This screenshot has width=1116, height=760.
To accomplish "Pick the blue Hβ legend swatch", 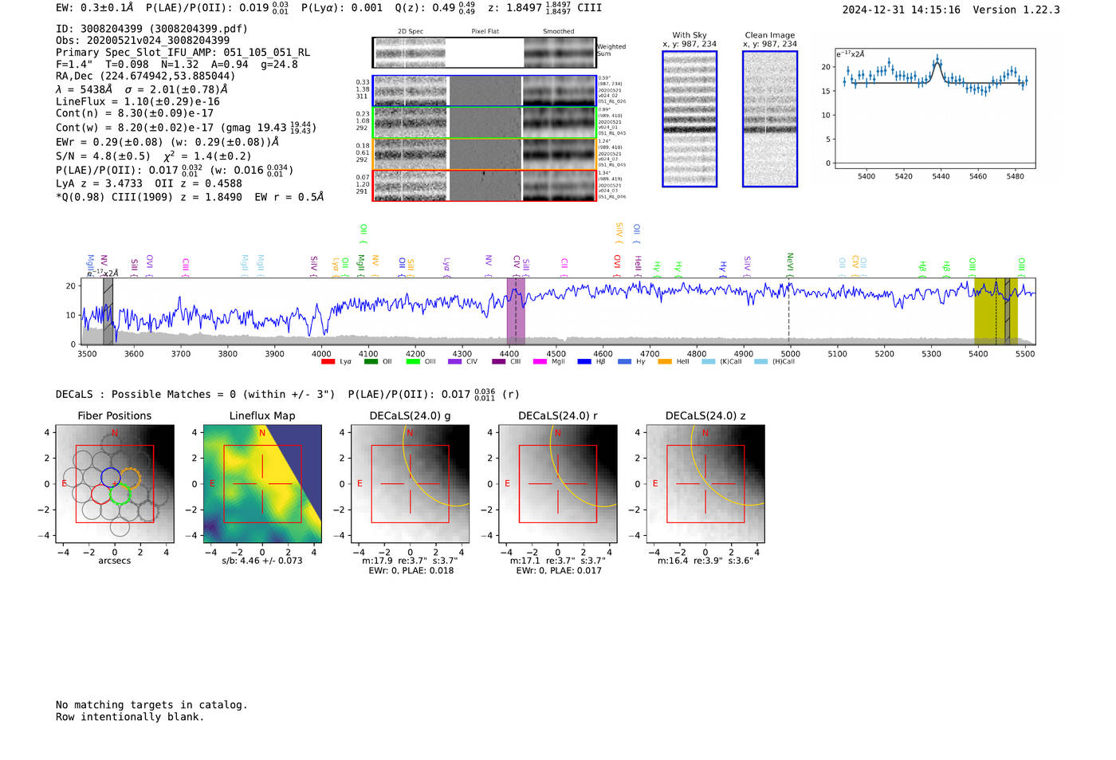I will point(584,362).
